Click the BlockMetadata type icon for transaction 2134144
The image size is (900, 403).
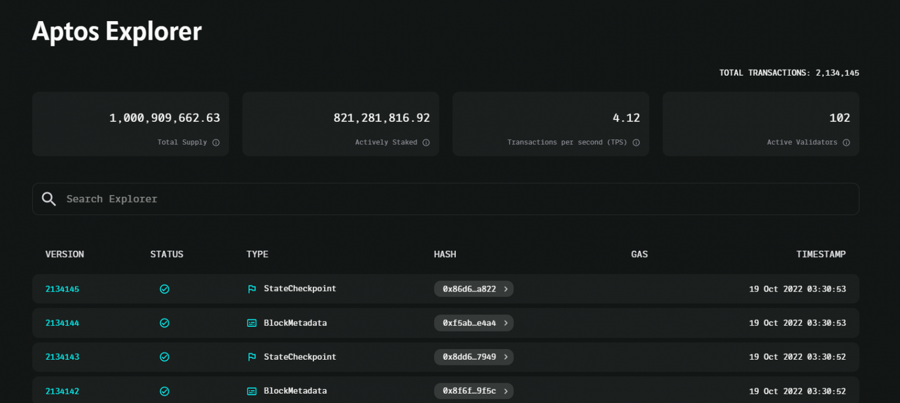tap(252, 323)
